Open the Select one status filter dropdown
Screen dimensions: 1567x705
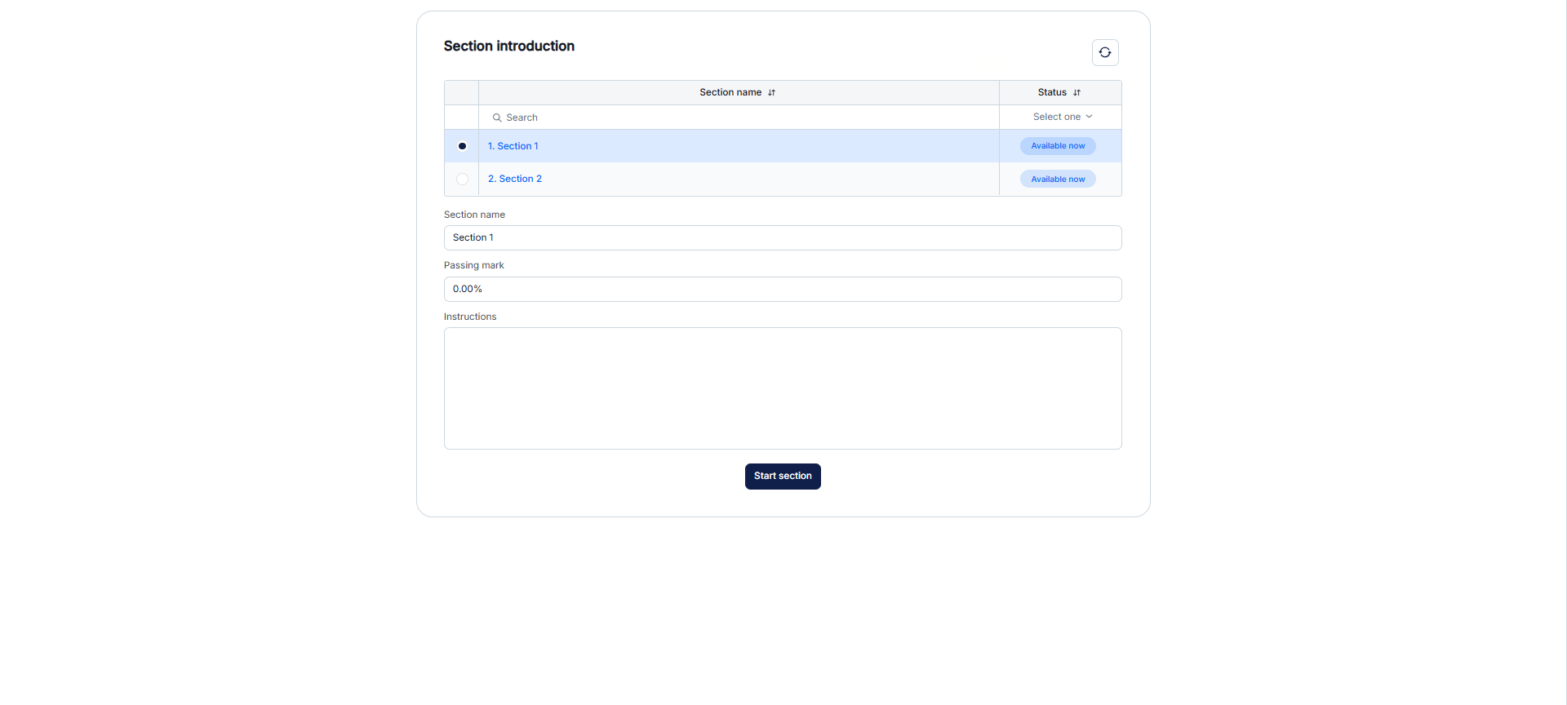(1060, 117)
